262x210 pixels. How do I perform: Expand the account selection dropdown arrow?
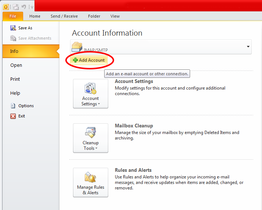coord(248,47)
